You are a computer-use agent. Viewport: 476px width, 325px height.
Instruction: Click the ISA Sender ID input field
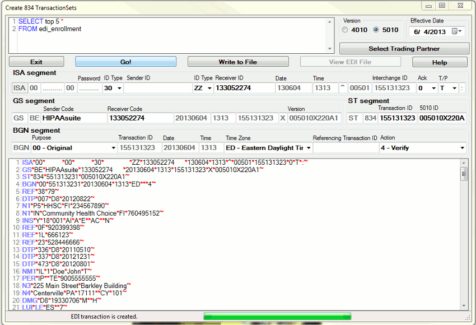pyautogui.click(x=157, y=88)
